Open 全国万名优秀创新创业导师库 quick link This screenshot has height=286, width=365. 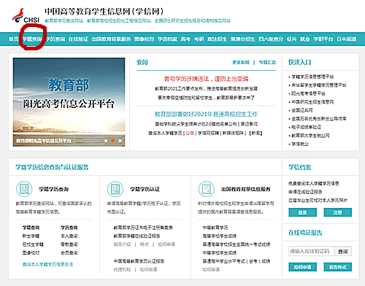(319, 119)
